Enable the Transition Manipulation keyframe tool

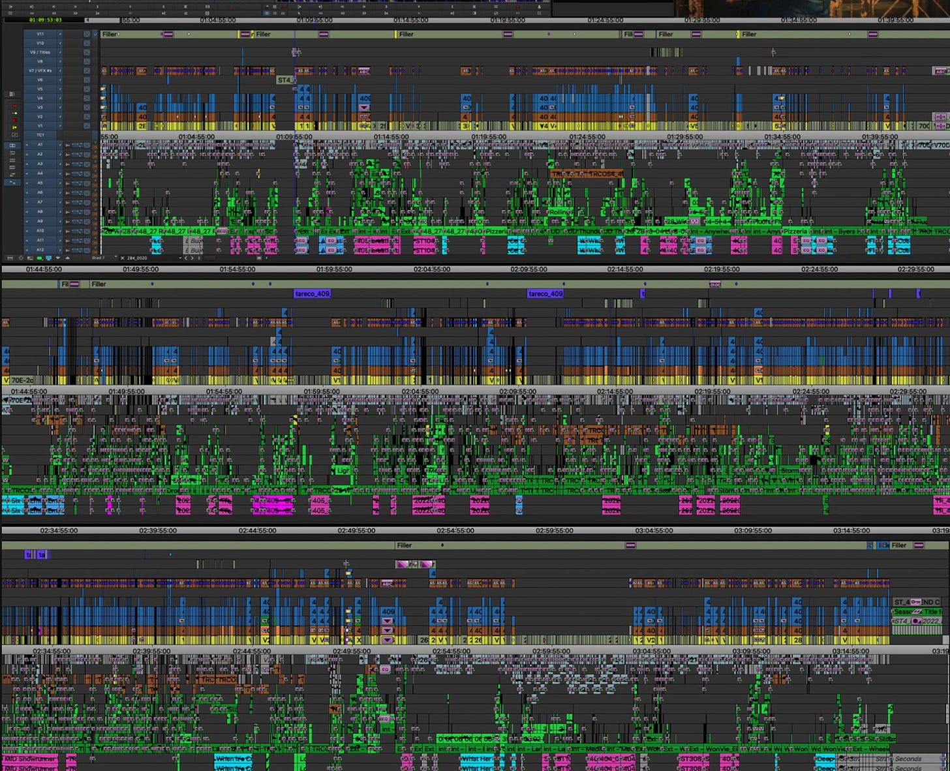click(x=14, y=134)
